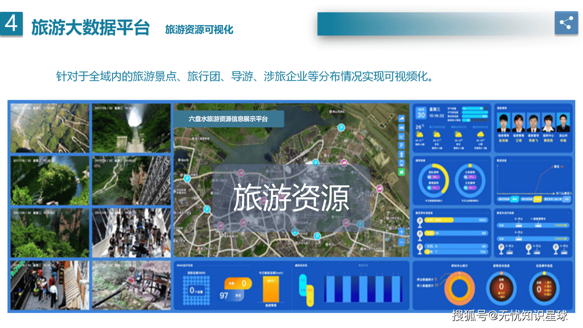
Task: Click the value 97 in the bottom-left panel
Action: (x=224, y=296)
